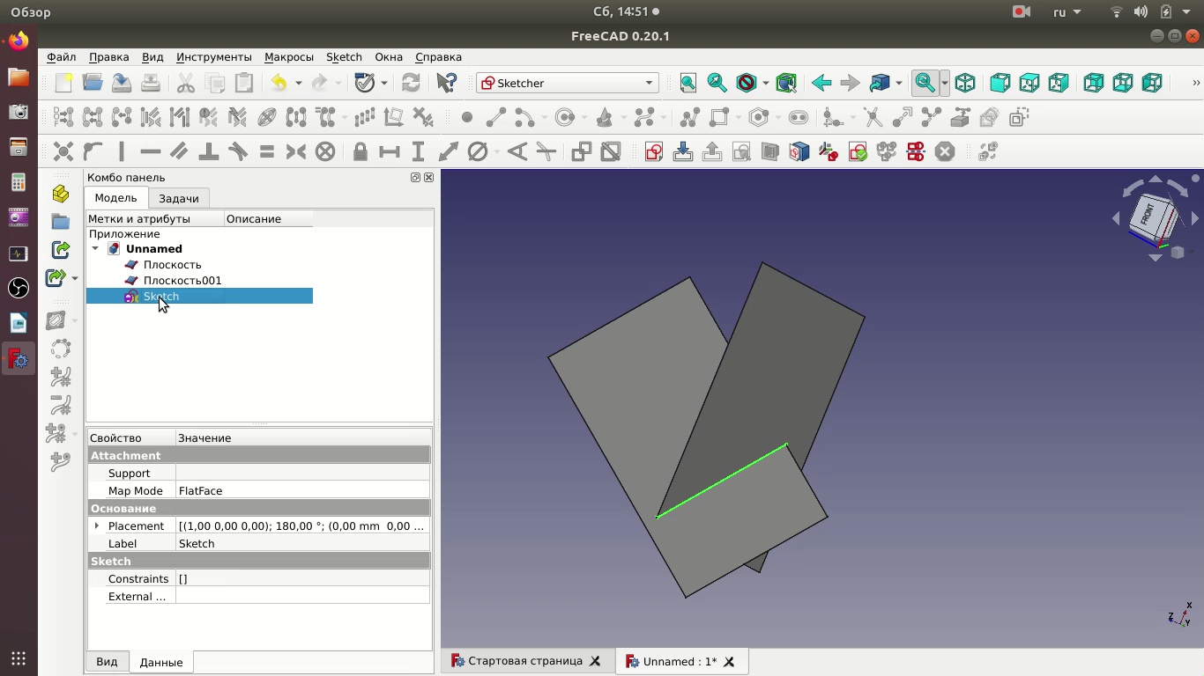Click the Create new sketch icon
This screenshot has width=1204, height=676.
click(x=654, y=151)
